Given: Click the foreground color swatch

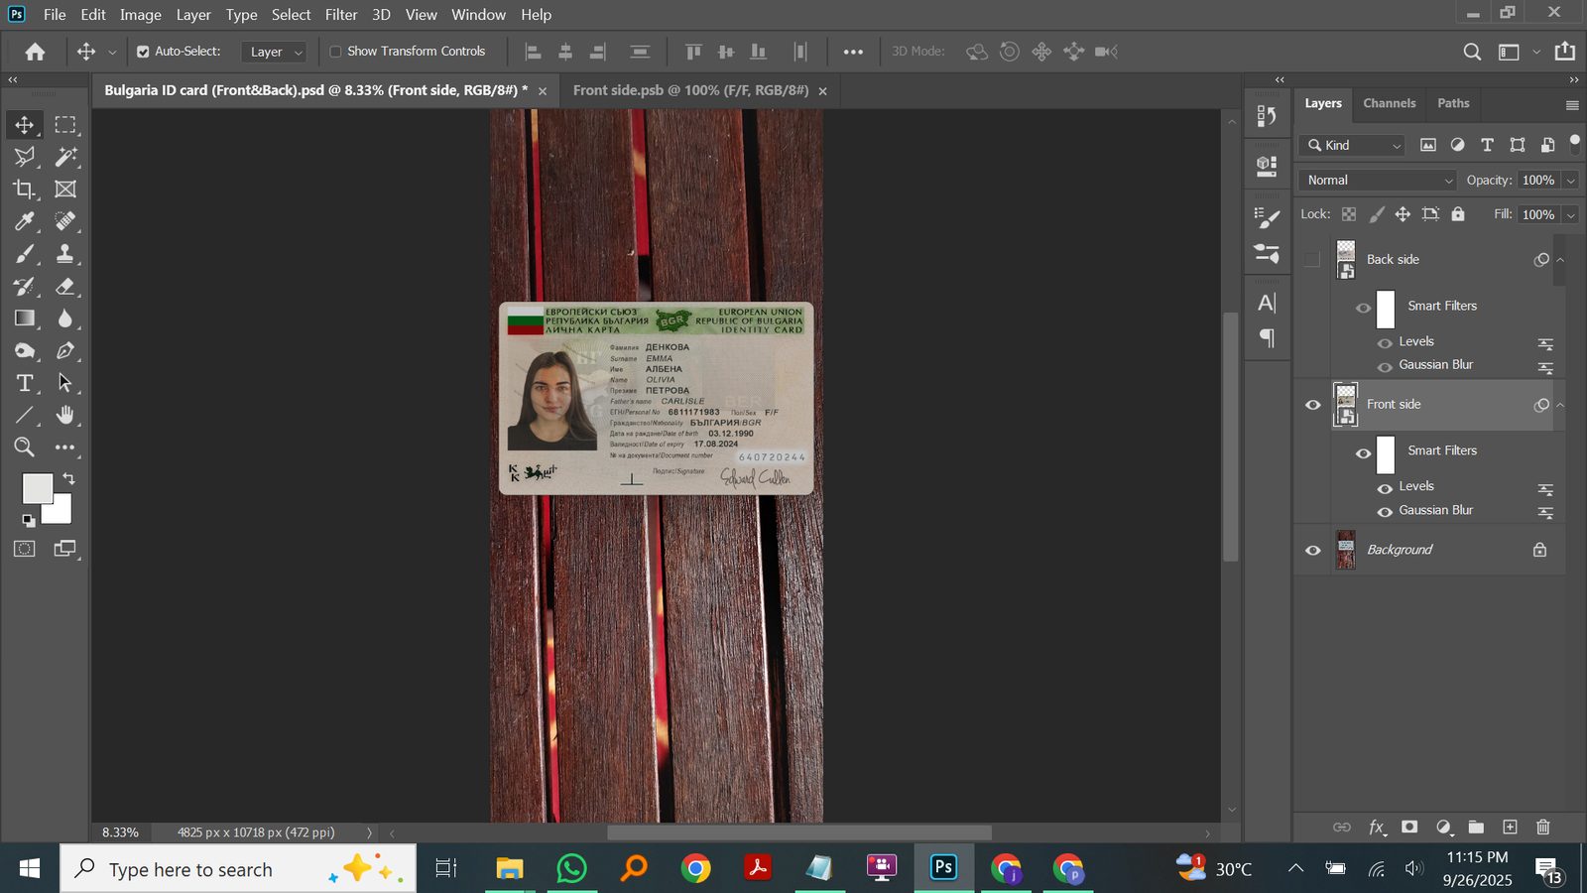Looking at the screenshot, I should tap(37, 488).
